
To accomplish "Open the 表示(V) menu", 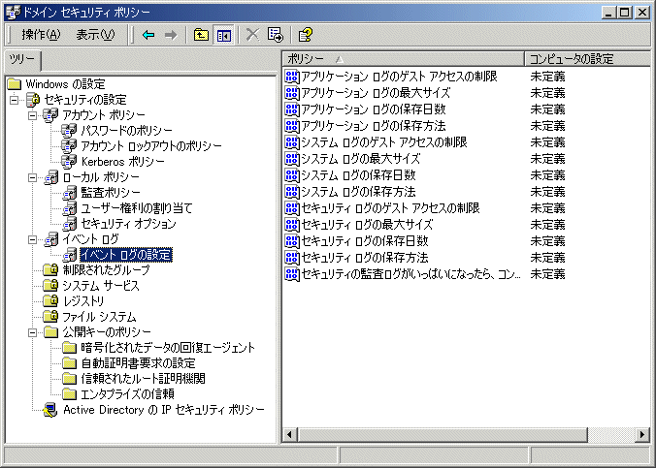I will coord(95,35).
